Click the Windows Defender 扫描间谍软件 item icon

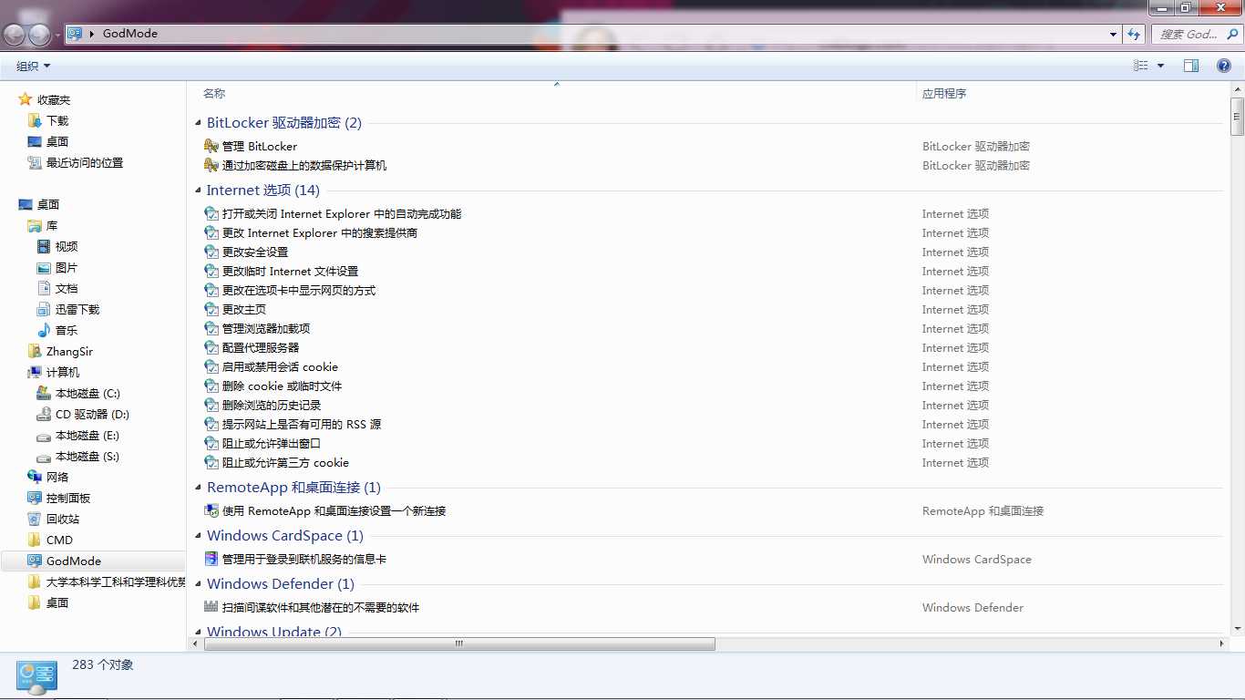pyautogui.click(x=211, y=607)
